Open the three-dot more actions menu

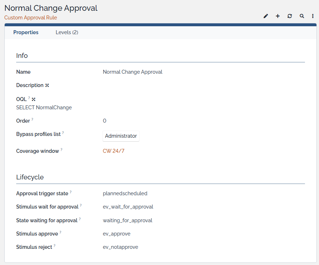pos(313,16)
